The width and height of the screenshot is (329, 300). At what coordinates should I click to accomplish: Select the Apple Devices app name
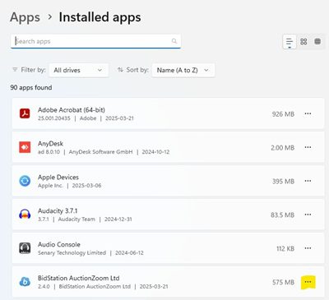click(x=58, y=178)
